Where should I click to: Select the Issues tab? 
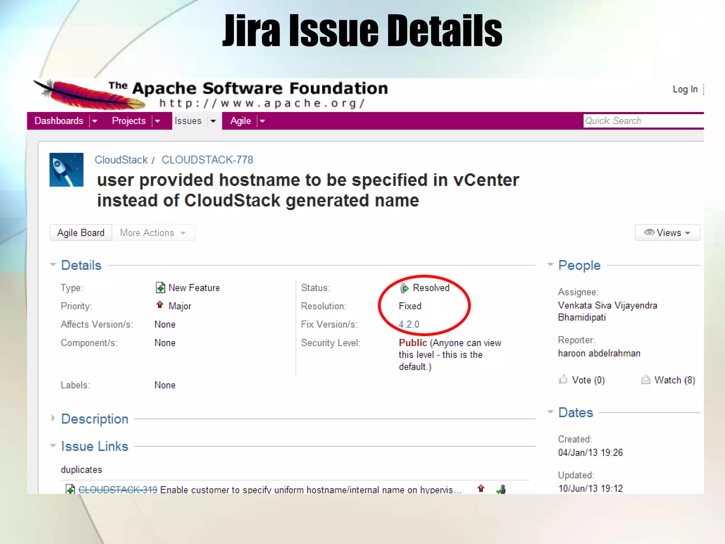point(188,121)
